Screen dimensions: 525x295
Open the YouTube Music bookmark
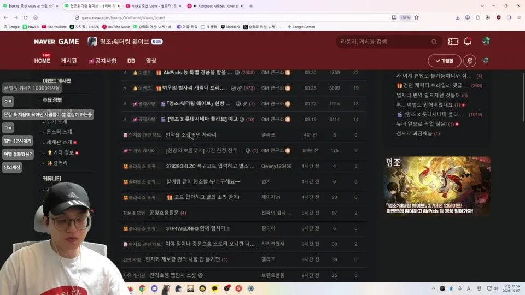pyautogui.click(x=116, y=27)
